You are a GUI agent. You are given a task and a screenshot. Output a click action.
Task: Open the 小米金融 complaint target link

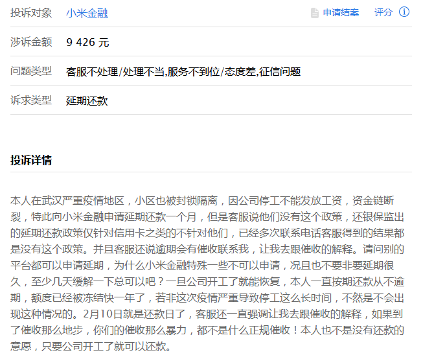coord(87,13)
